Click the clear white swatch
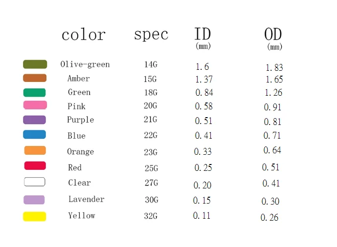 35,182
